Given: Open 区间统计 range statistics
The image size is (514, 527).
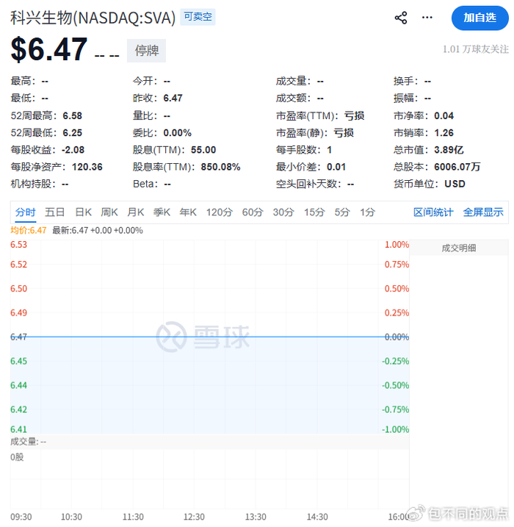Looking at the screenshot, I should coord(433,212).
